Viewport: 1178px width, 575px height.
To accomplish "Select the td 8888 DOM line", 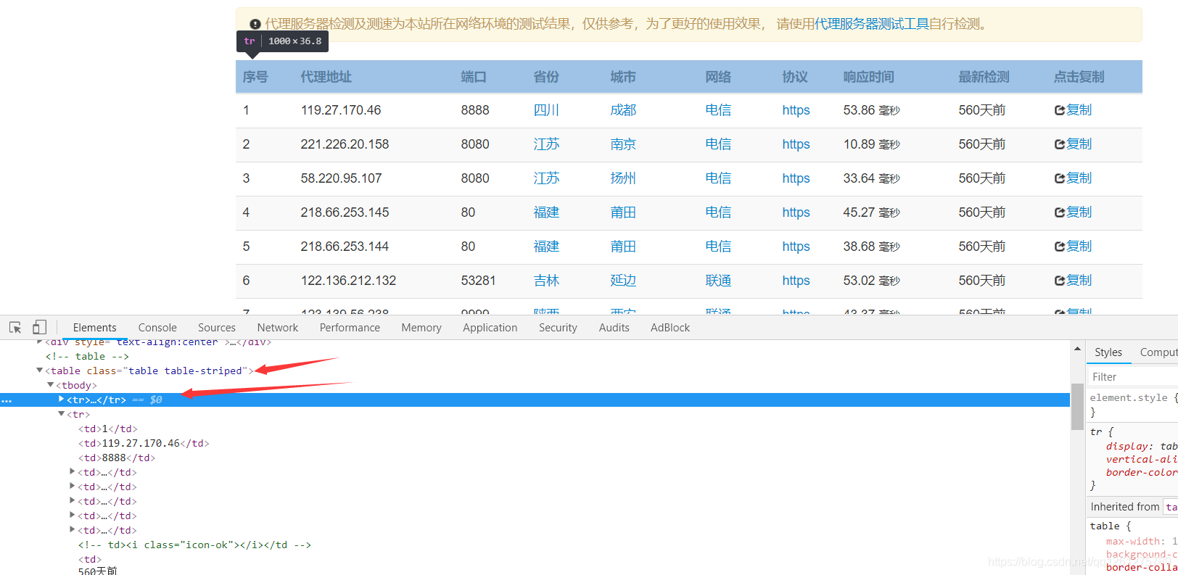I will 117,458.
